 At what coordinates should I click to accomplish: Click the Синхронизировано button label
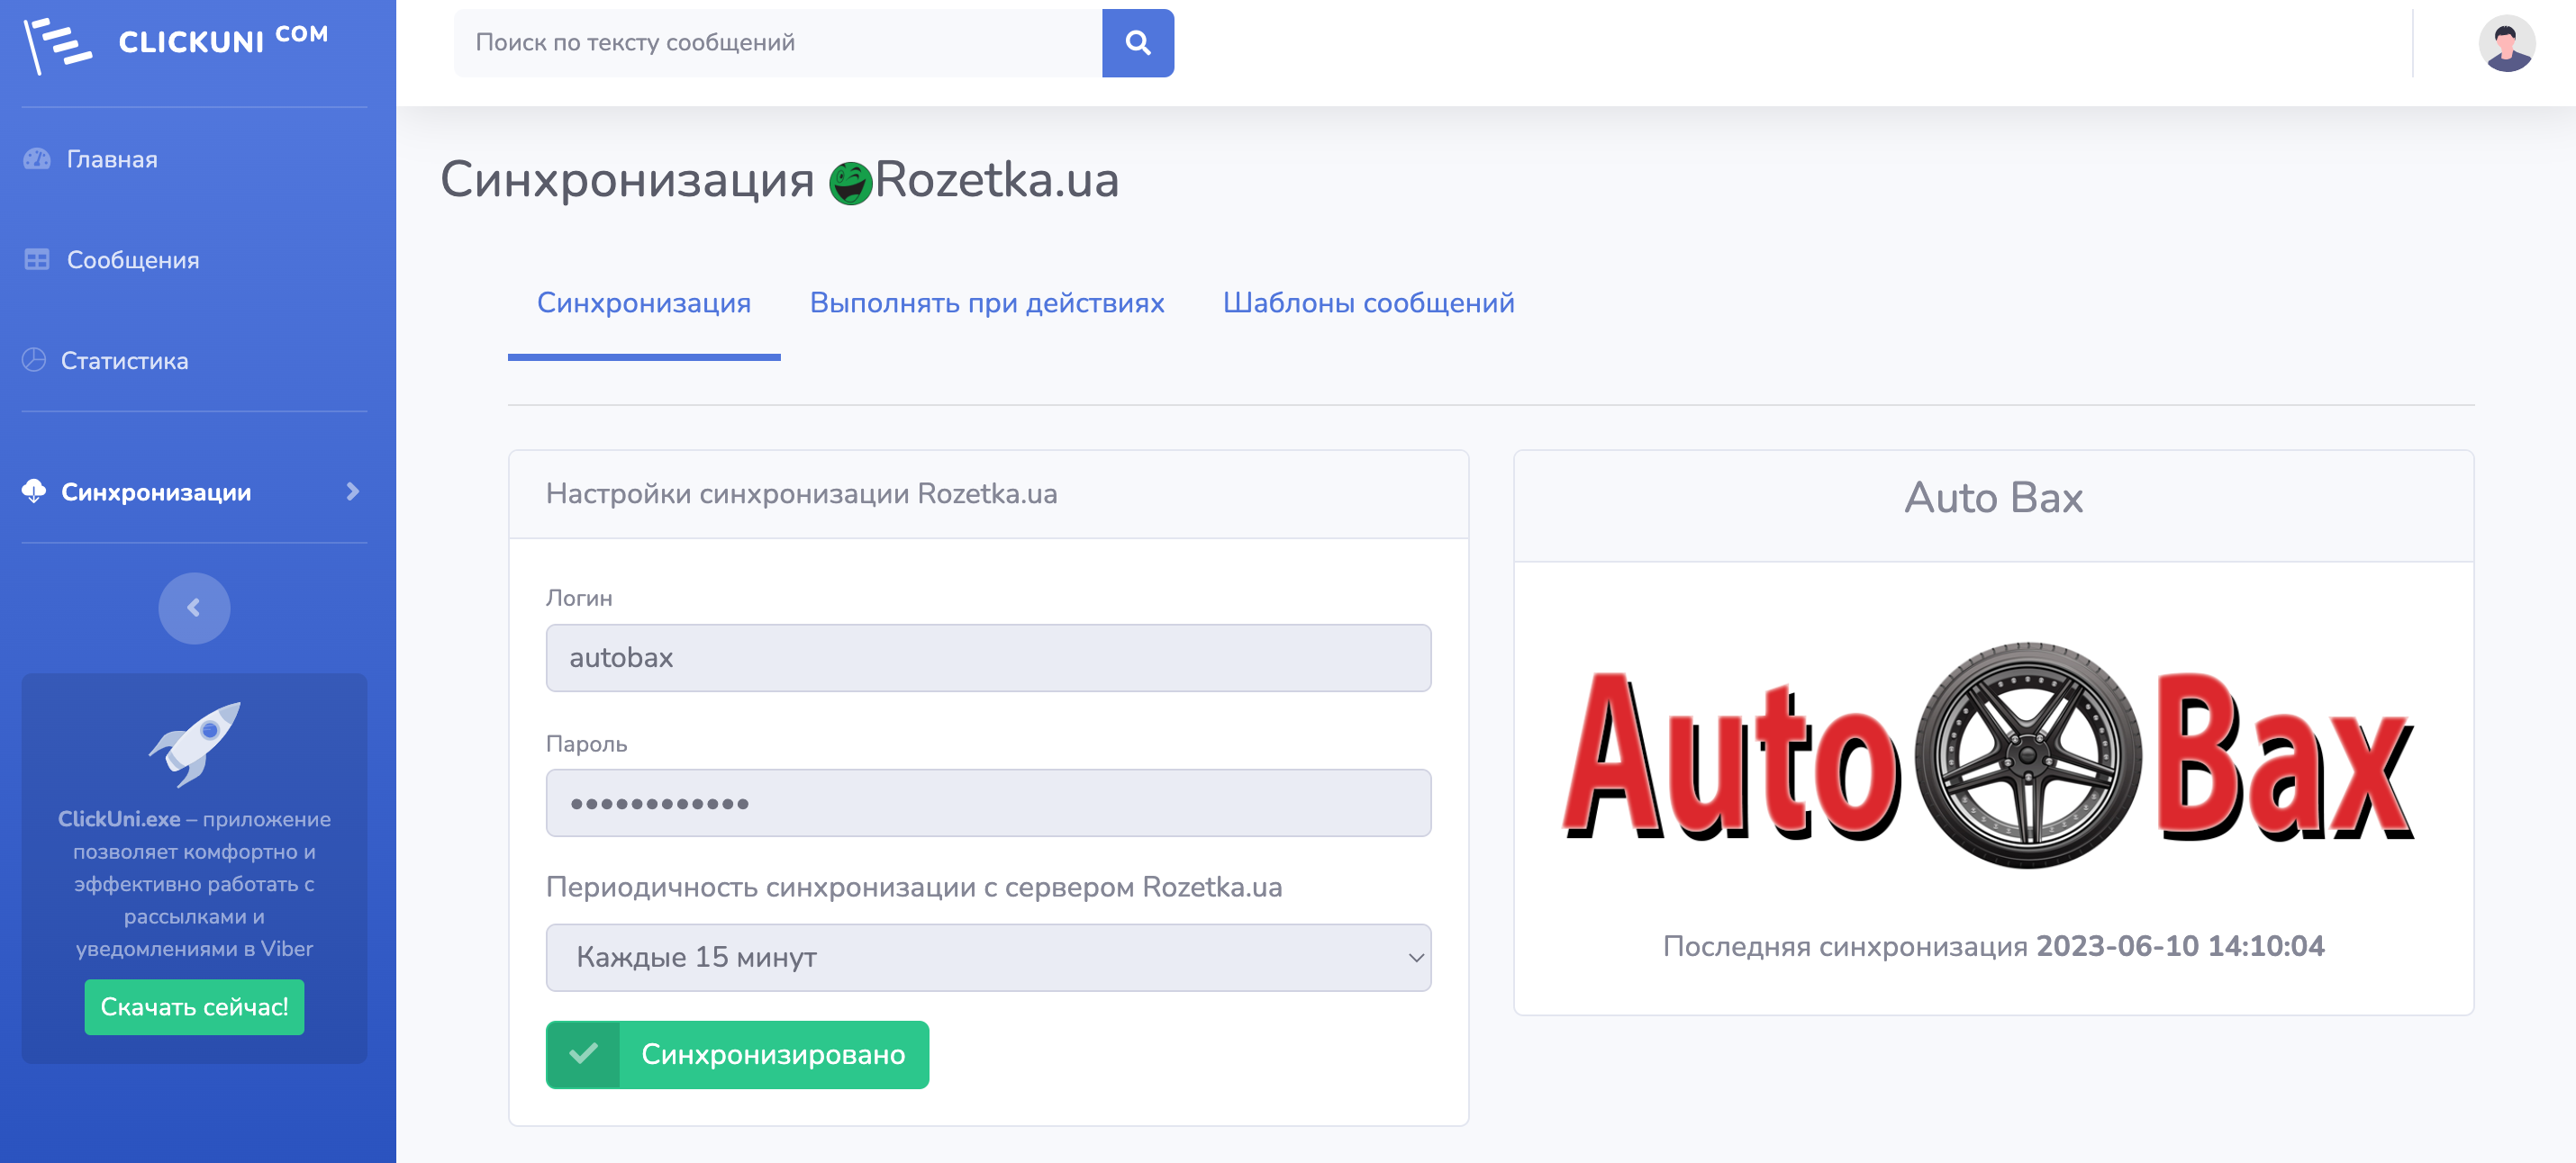(772, 1054)
